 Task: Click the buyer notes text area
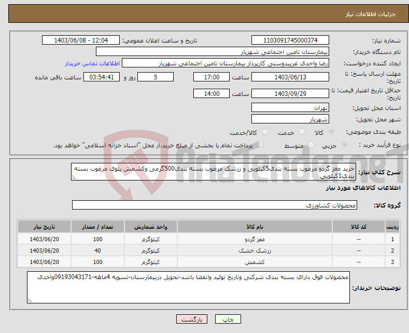(x=188, y=287)
